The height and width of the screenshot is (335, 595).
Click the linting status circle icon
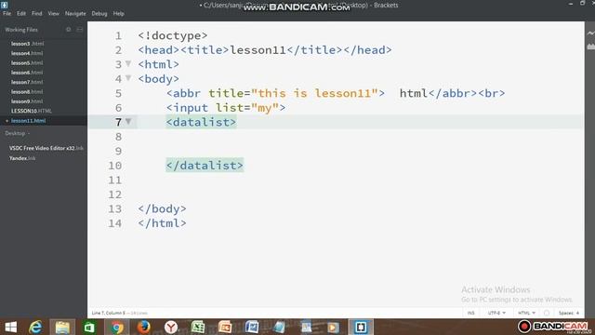click(x=547, y=313)
